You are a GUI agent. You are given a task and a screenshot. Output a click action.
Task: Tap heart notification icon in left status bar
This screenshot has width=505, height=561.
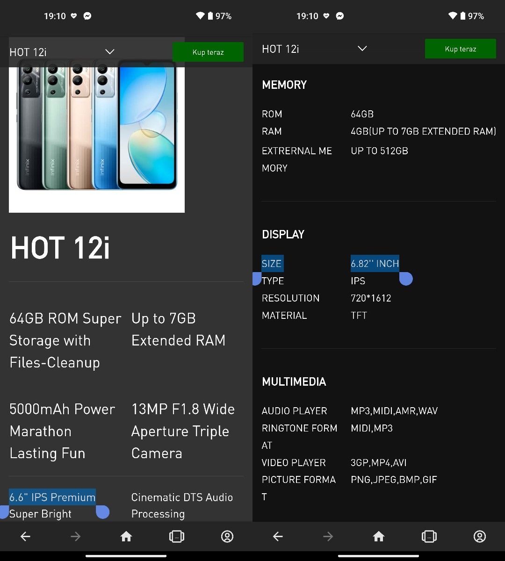pyautogui.click(x=73, y=16)
